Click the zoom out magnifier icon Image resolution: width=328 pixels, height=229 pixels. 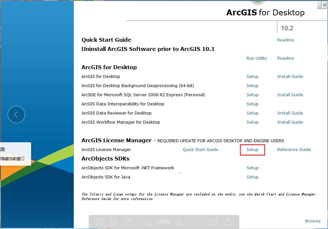point(149,222)
